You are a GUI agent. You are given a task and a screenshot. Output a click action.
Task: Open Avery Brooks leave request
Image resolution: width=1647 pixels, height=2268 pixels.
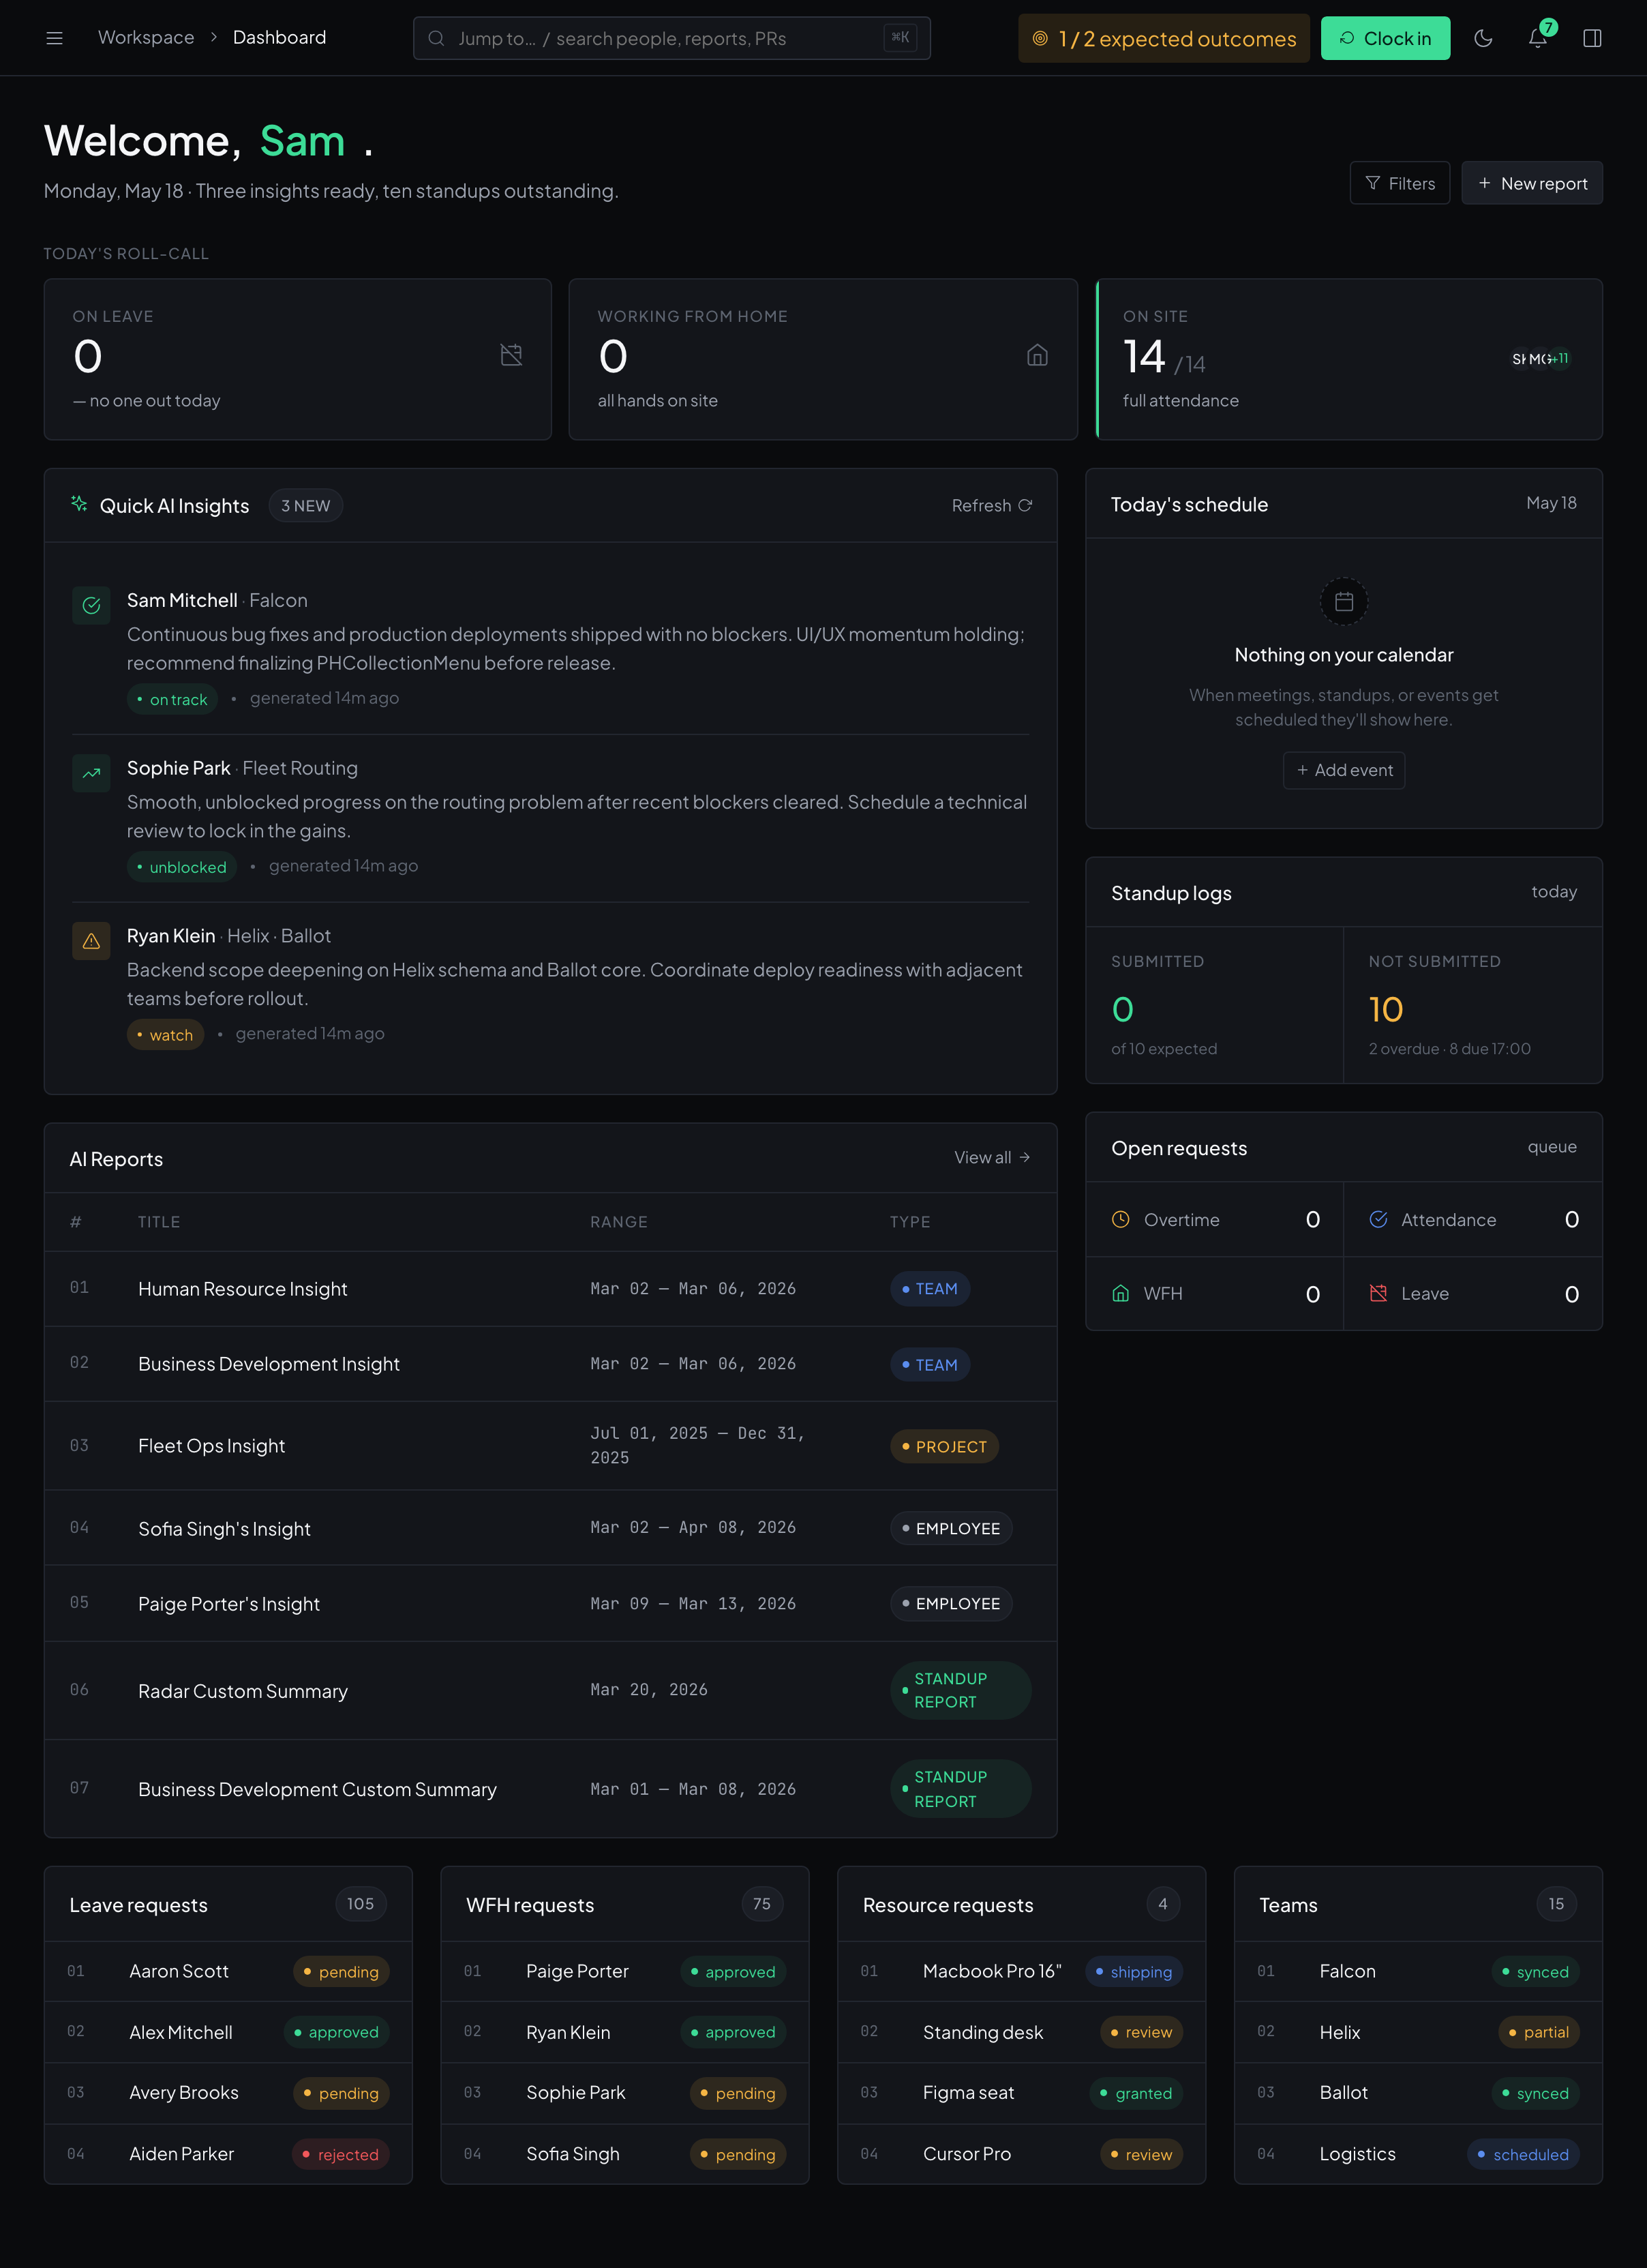click(x=228, y=2093)
